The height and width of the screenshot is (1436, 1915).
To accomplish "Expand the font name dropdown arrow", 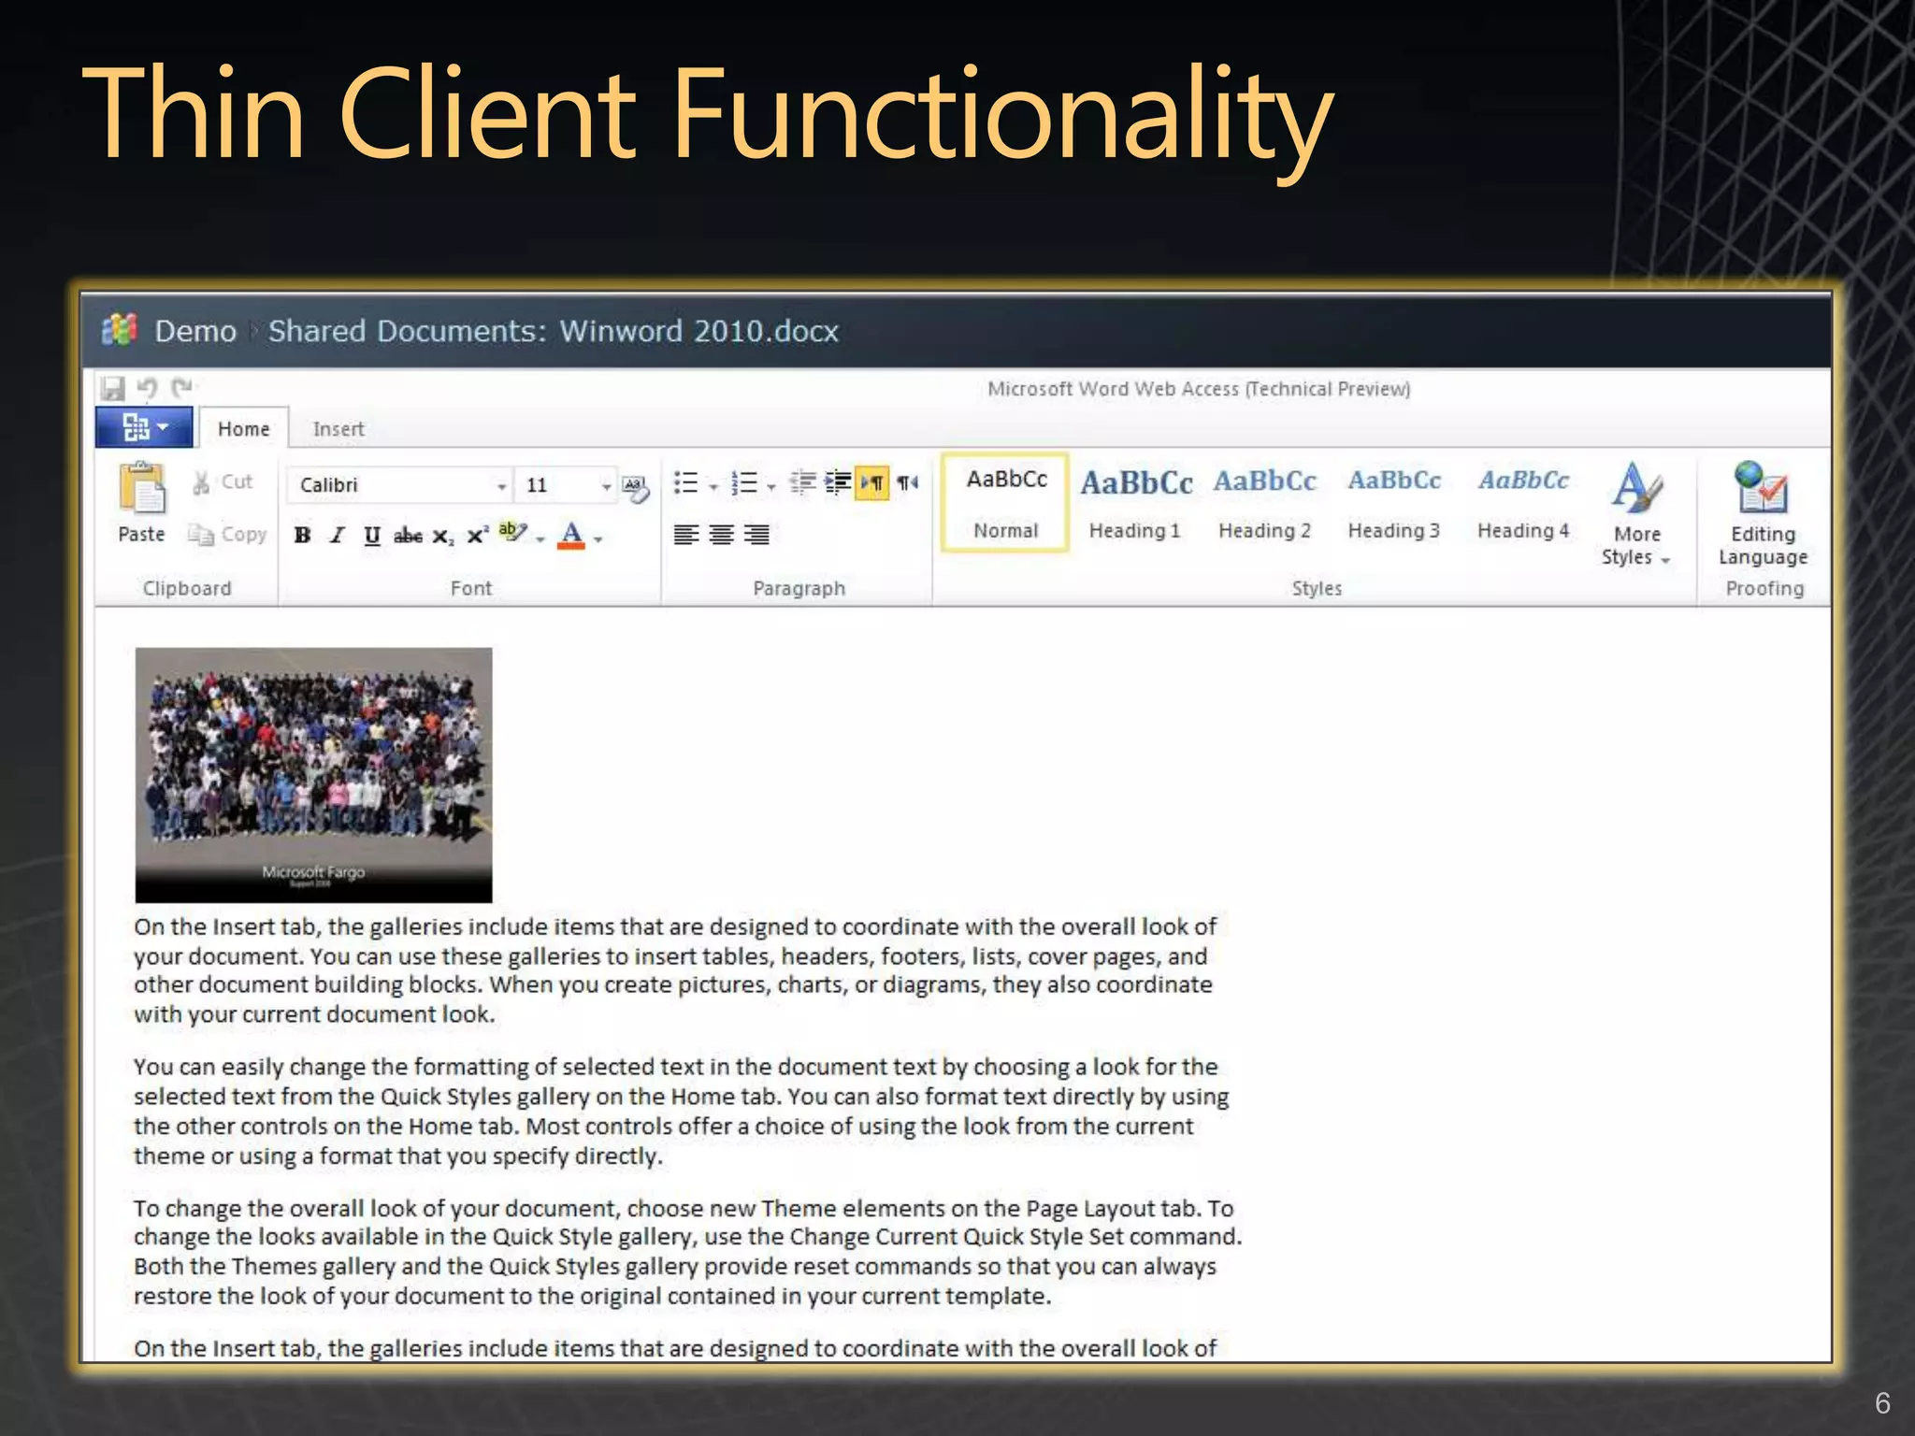I will pos(502,486).
